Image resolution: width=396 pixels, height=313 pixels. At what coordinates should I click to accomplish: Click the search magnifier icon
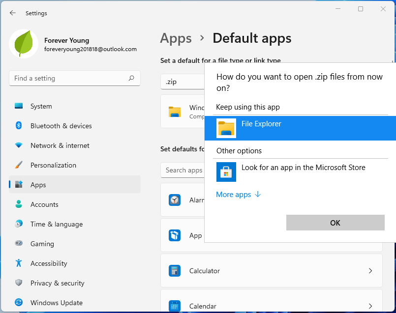point(131,78)
